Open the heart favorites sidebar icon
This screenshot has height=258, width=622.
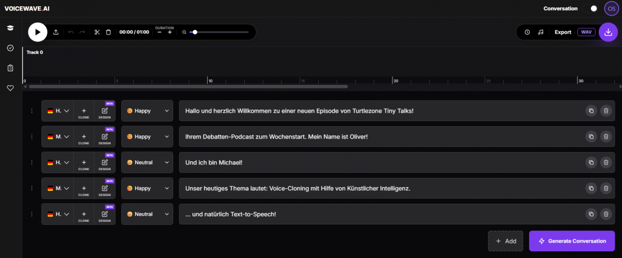point(10,88)
